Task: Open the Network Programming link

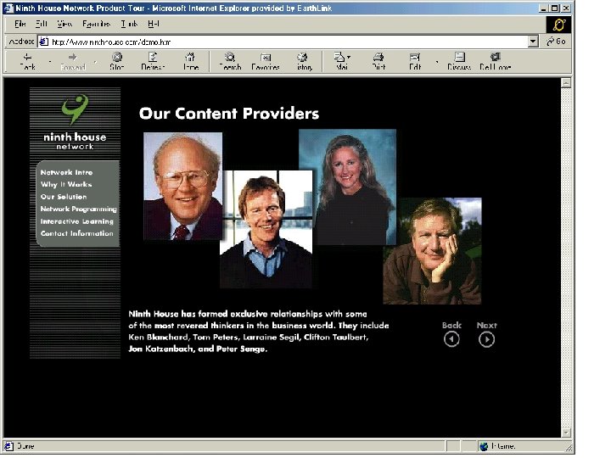Action: [78, 209]
